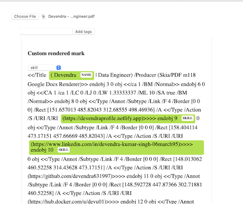Screen dimensions: 243x204
Task: Select the highlighted linkedin.com URL annotation
Action: click(x=116, y=148)
